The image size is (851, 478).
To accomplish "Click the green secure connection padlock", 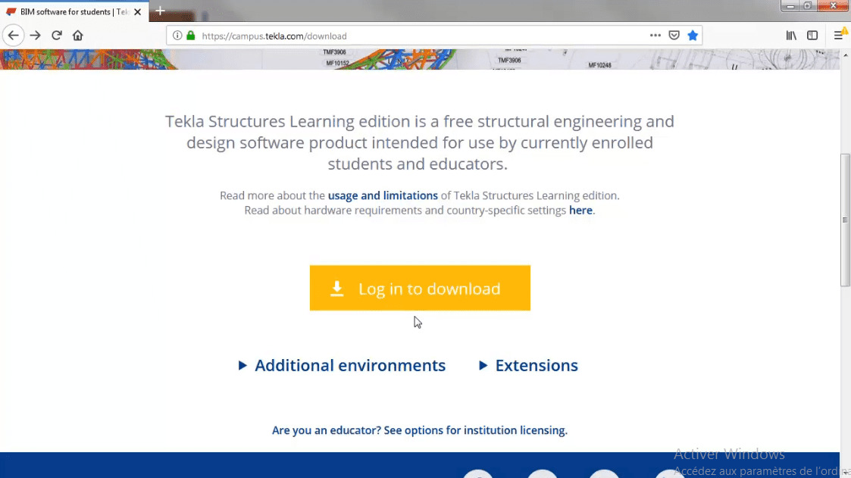I will pos(190,36).
